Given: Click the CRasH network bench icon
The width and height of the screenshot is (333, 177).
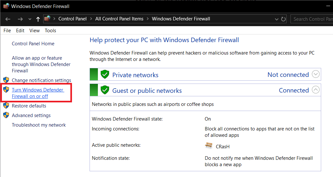Looking at the screenshot, I should [209, 146].
